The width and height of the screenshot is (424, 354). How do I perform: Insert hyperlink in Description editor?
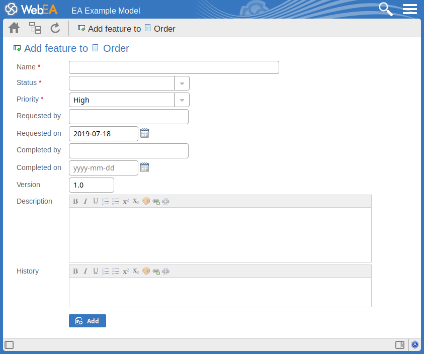pos(156,201)
